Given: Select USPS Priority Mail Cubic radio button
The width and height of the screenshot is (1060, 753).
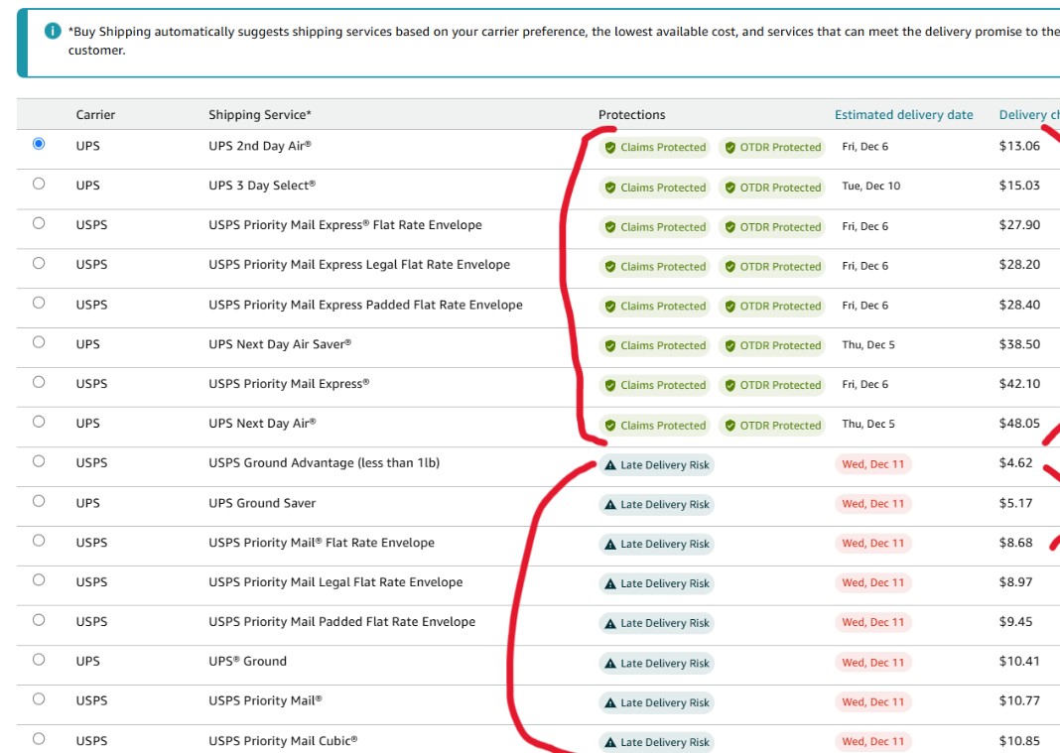Looking at the screenshot, I should tap(39, 739).
